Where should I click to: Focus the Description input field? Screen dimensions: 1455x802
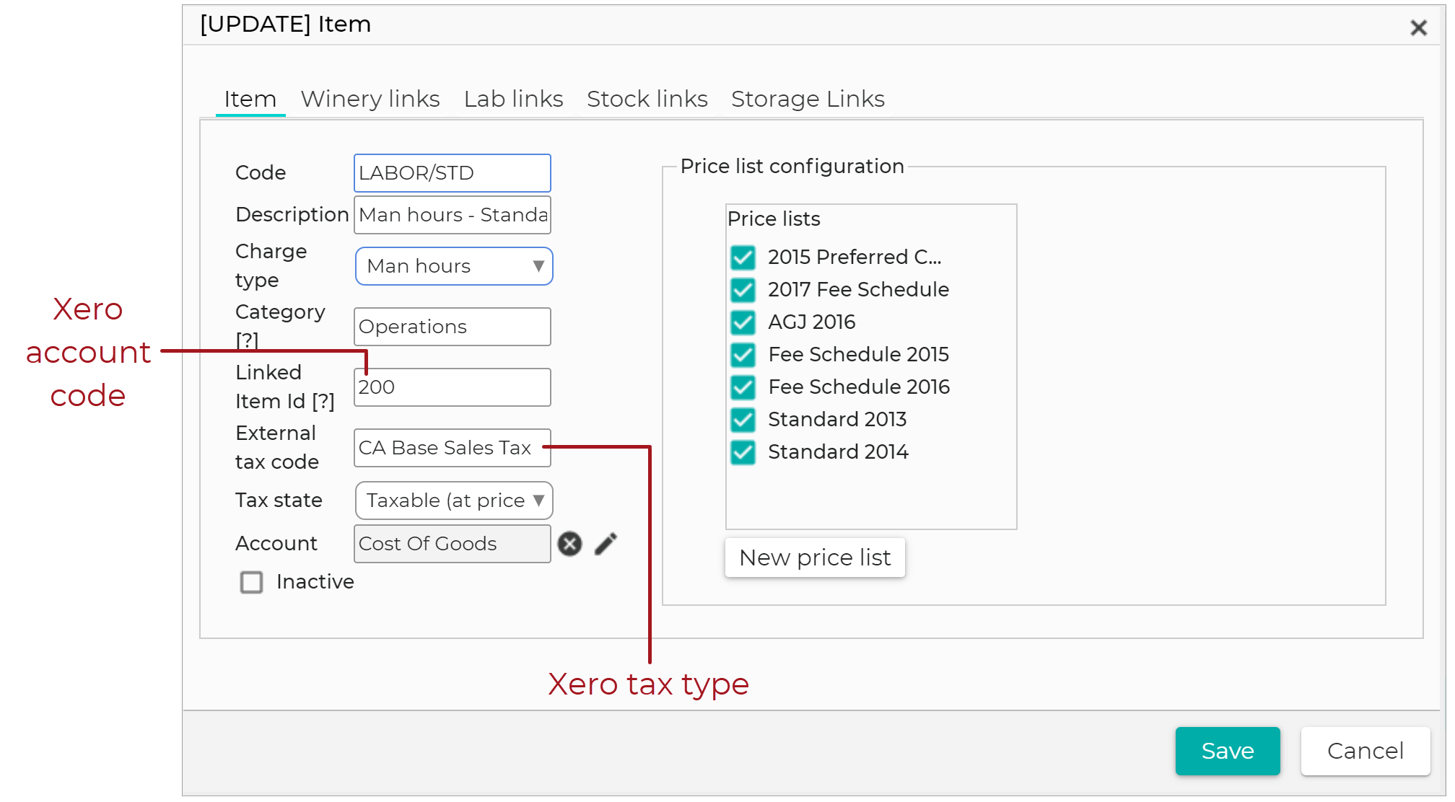pyautogui.click(x=453, y=215)
